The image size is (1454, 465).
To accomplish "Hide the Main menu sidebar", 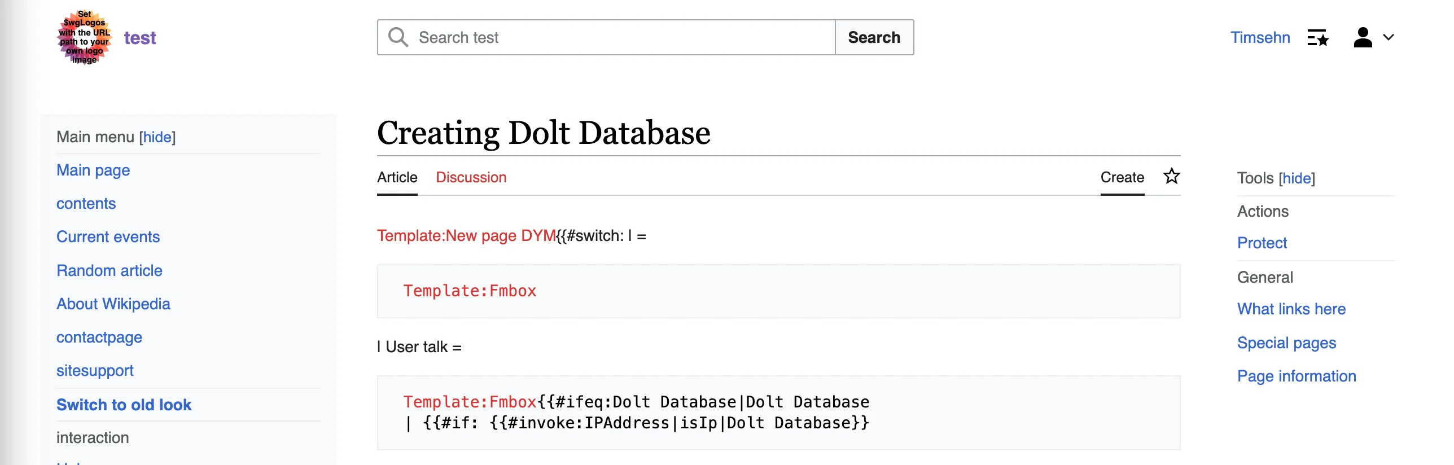I will coord(157,137).
